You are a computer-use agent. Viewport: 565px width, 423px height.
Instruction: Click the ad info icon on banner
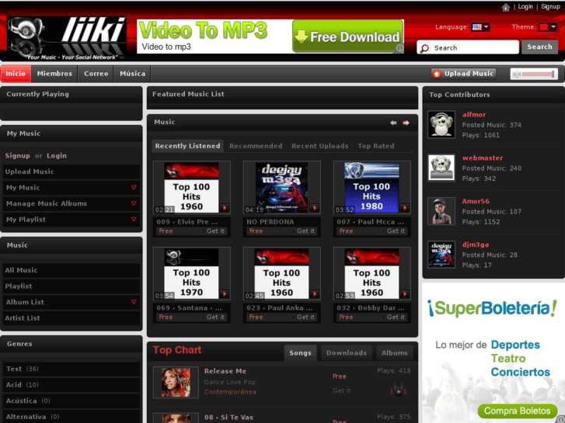pos(399,48)
